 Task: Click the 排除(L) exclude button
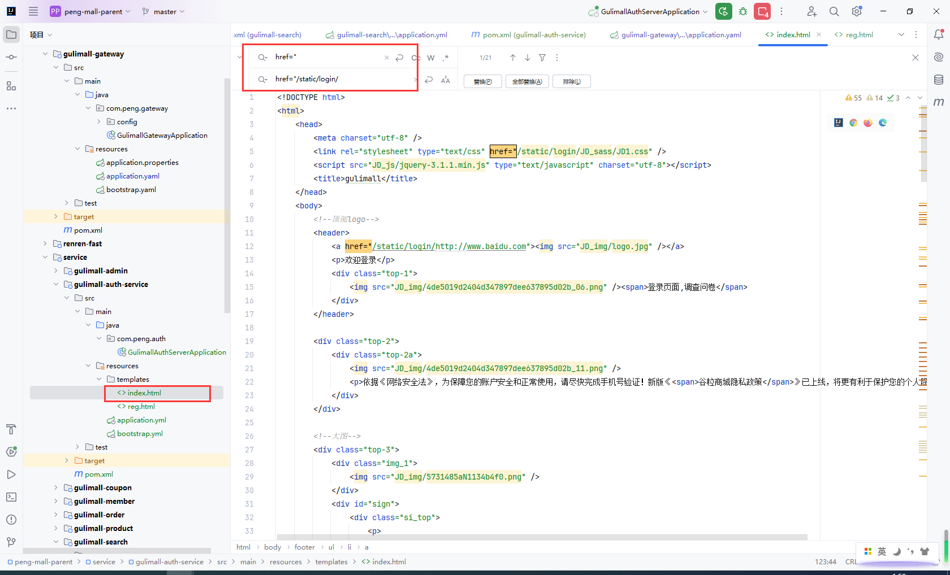[x=572, y=81]
